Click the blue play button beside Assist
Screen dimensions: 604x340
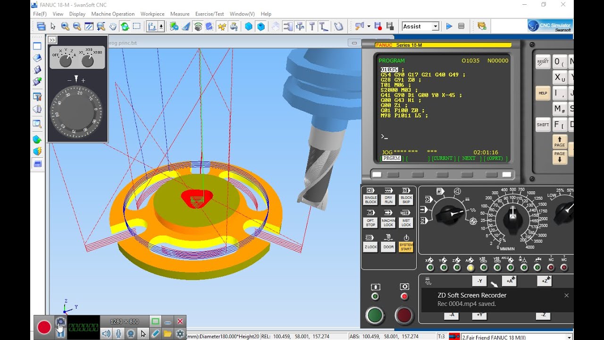tap(449, 26)
